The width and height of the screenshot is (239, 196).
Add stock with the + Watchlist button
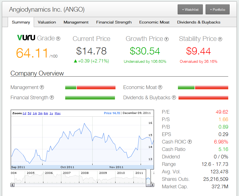click(190, 9)
